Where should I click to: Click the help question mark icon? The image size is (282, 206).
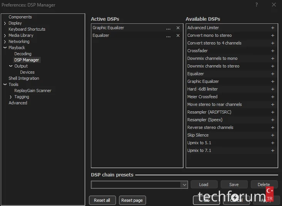(257, 5)
